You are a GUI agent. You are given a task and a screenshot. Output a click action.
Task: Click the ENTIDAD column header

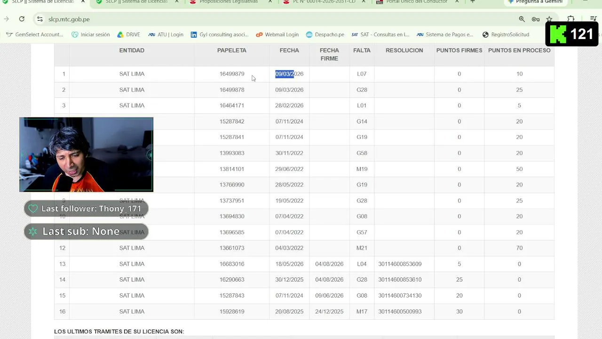pos(132,50)
